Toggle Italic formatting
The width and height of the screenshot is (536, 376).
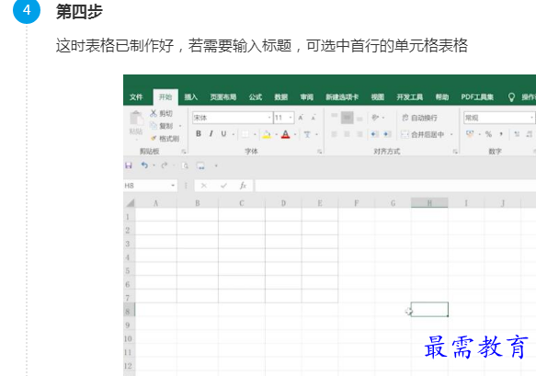211,134
